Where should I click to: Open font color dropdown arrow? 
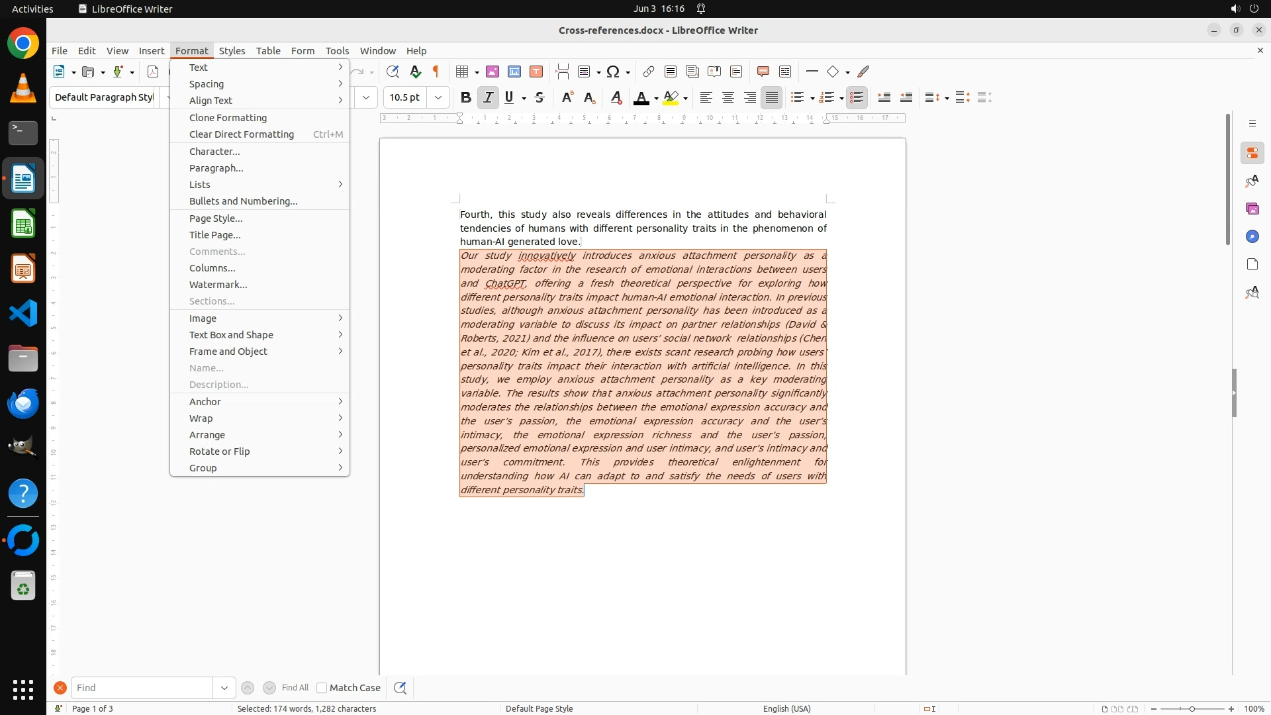point(656,99)
